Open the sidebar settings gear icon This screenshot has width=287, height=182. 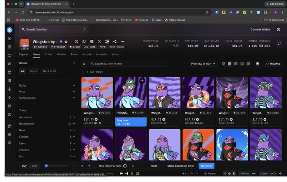(10, 135)
